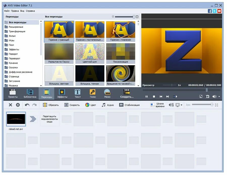The width and height of the screenshot is (227, 175).
Task: Open the Справка menu
Action: (30, 11)
